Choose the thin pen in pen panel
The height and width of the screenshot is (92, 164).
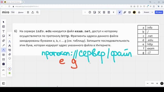coord(9,41)
